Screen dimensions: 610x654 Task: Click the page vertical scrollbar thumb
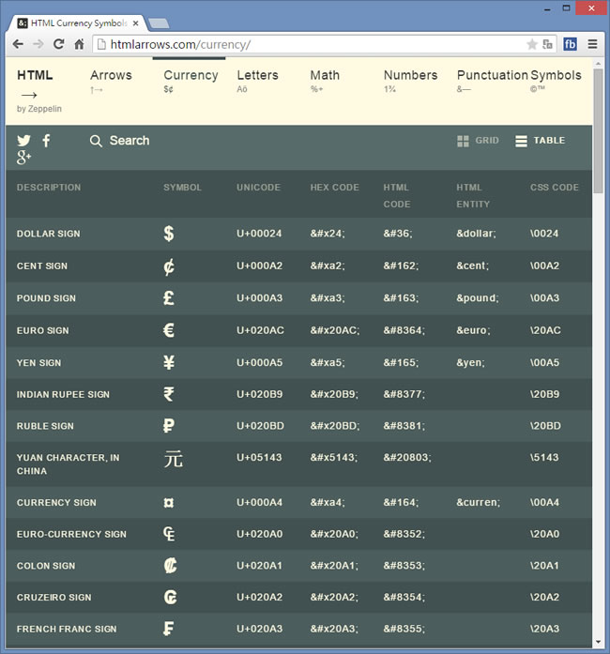tap(599, 130)
